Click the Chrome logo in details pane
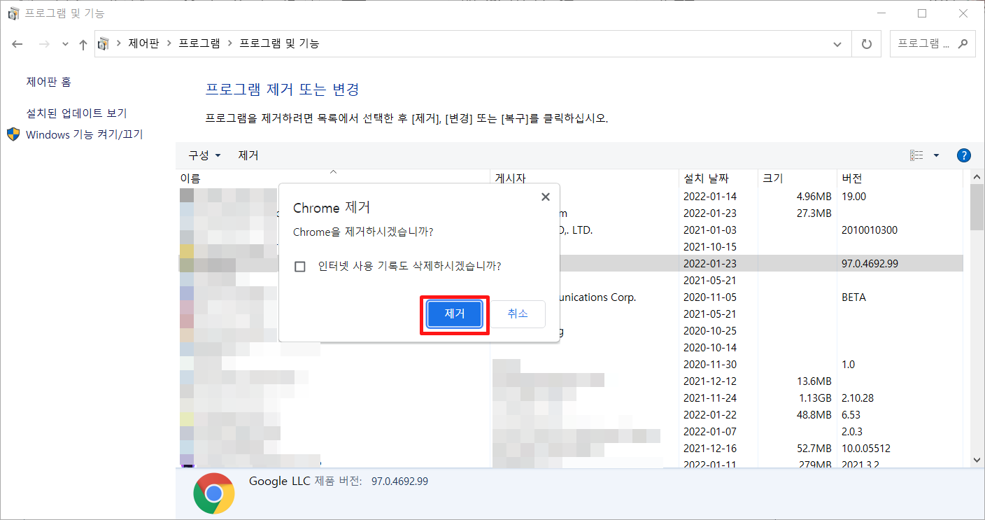The width and height of the screenshot is (985, 520). click(x=214, y=493)
